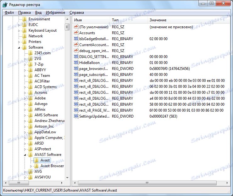Screen dimensions: 233x196
Task: Click the values pane scroll right arrow
Action: click(x=227, y=183)
